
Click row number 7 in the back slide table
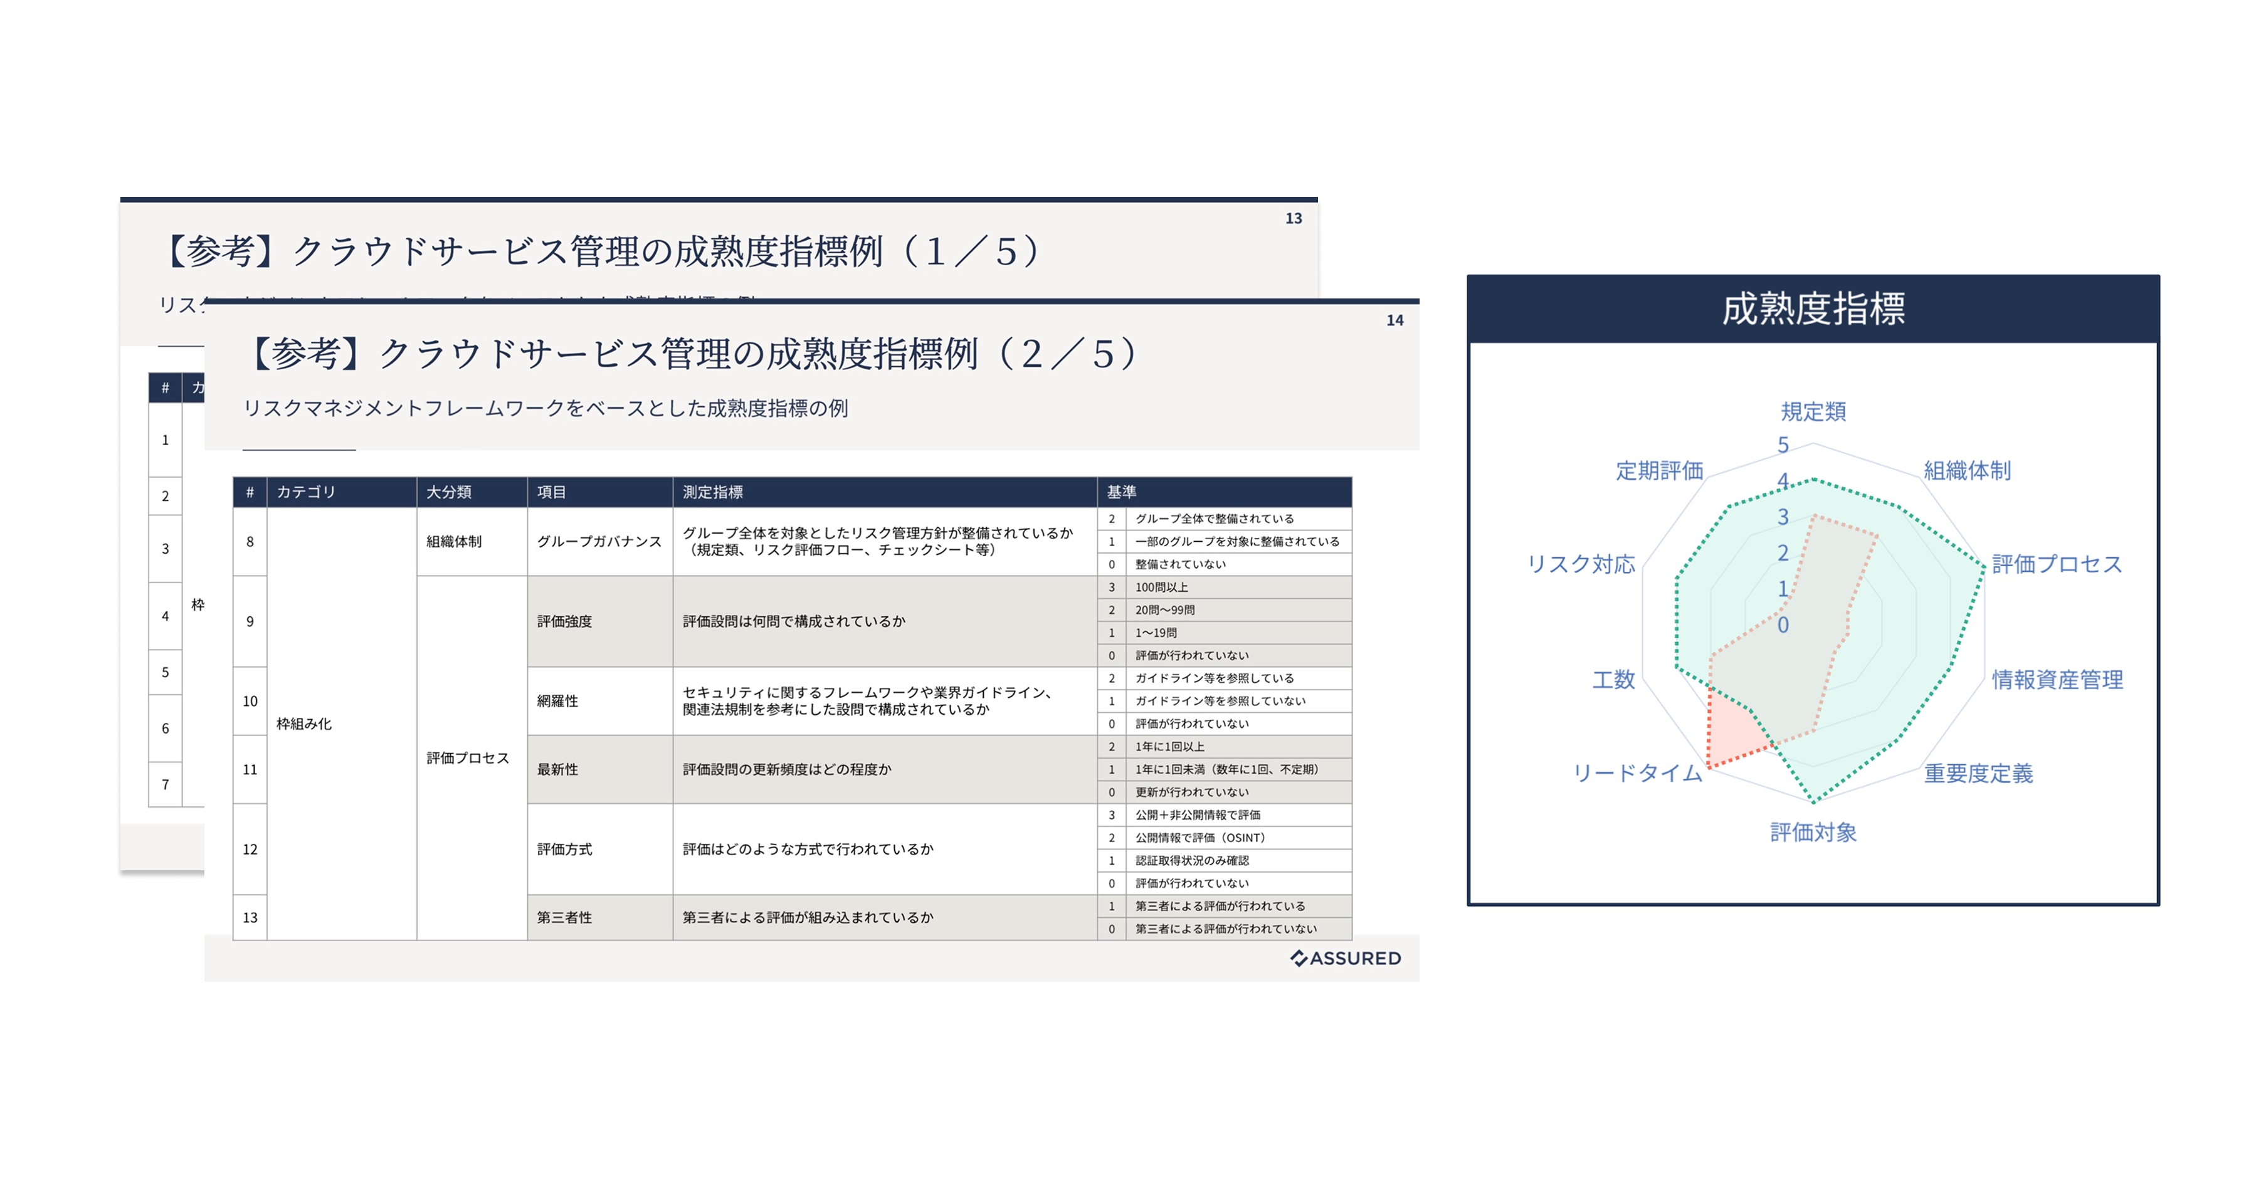tap(166, 785)
